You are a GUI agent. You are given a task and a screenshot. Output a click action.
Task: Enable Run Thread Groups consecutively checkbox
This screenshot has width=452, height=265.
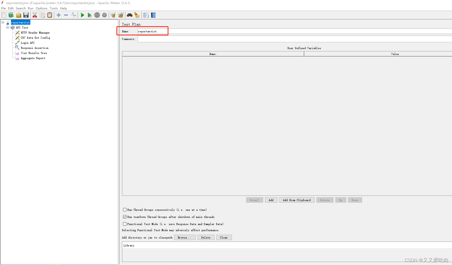[125, 210]
